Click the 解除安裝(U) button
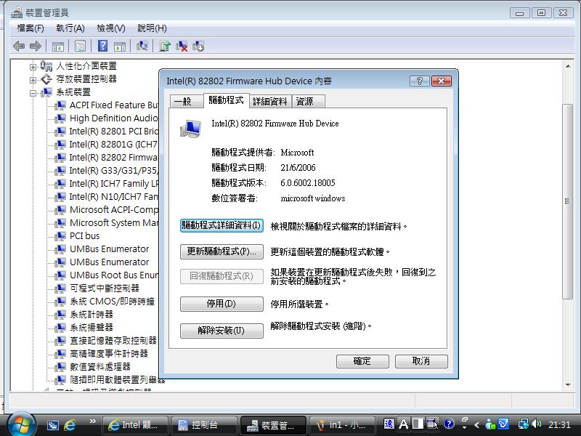Image resolution: width=581 pixels, height=436 pixels. [x=222, y=331]
